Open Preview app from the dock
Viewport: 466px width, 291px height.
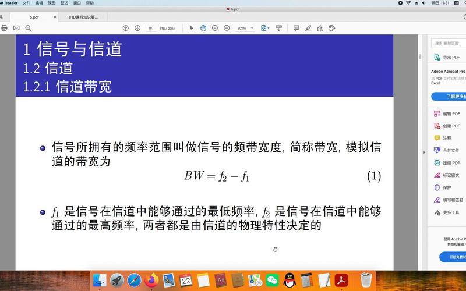(169, 280)
